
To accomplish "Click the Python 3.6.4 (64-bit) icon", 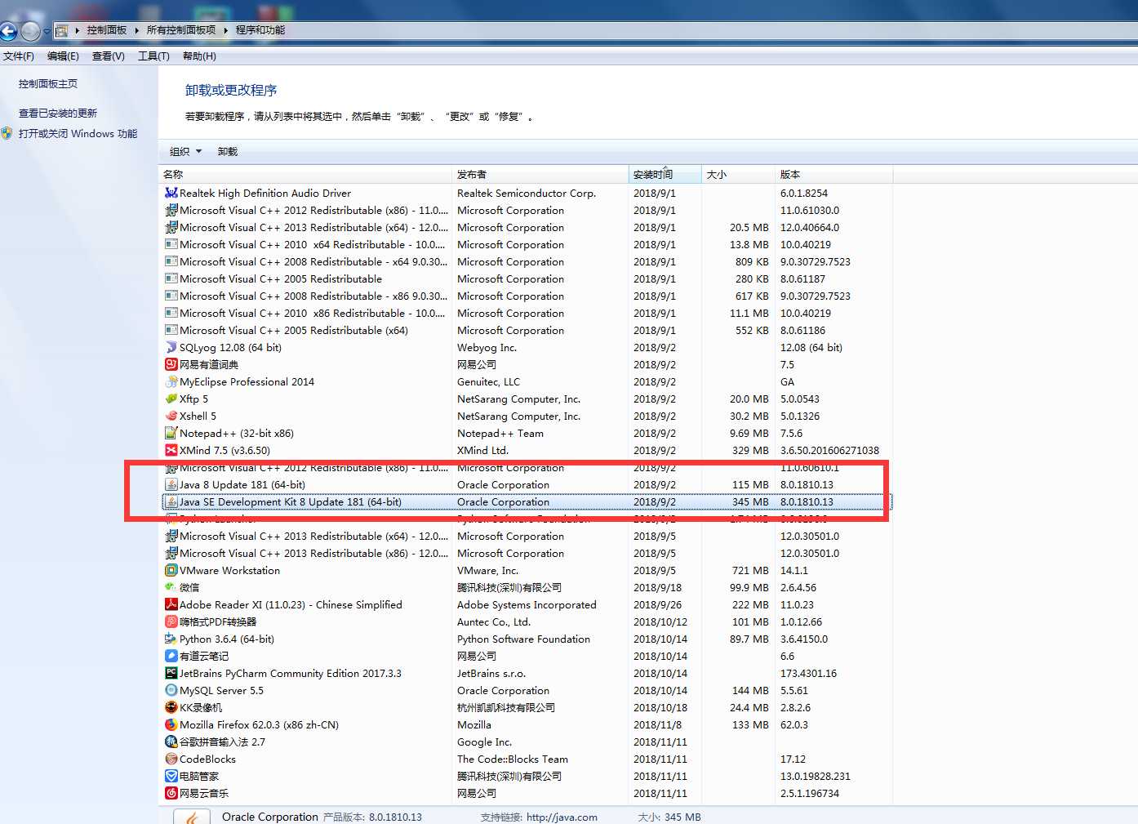I will click(x=171, y=639).
